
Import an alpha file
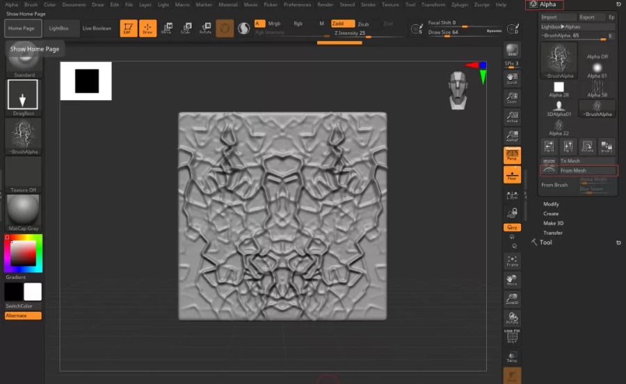pos(558,17)
